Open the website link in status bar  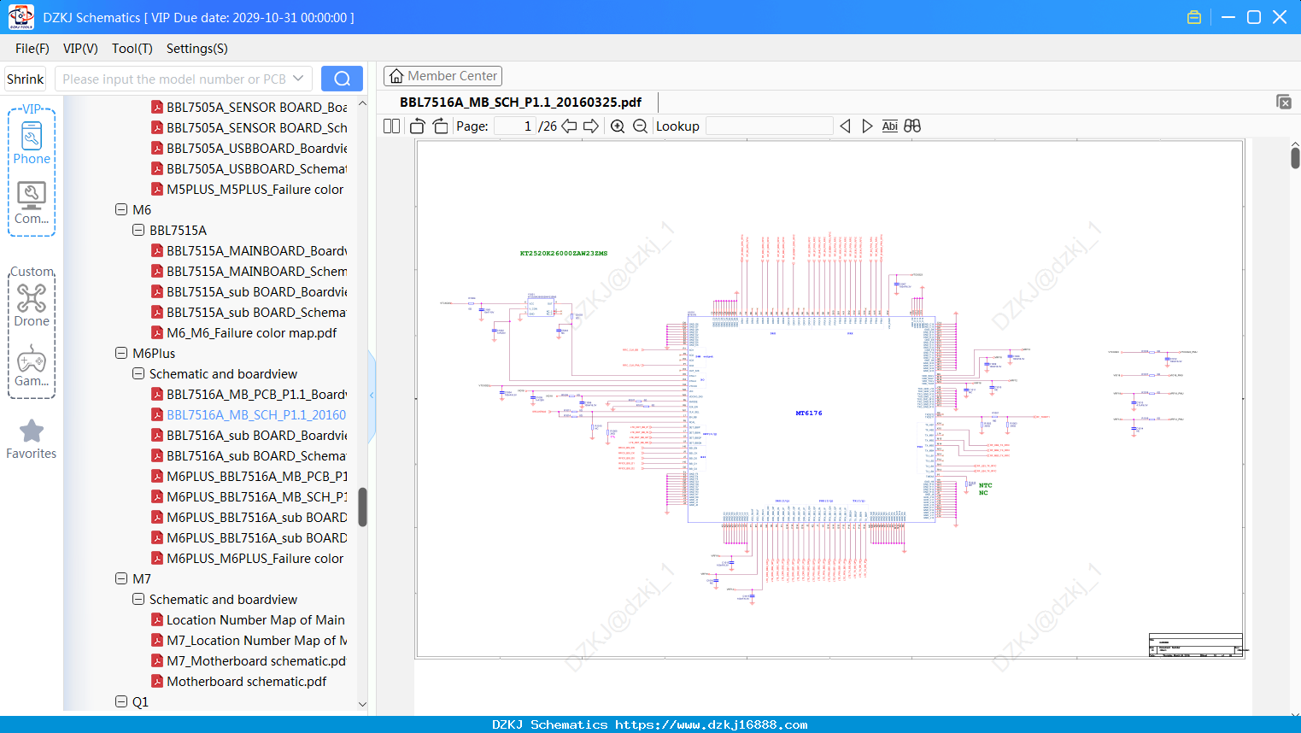[x=712, y=724]
